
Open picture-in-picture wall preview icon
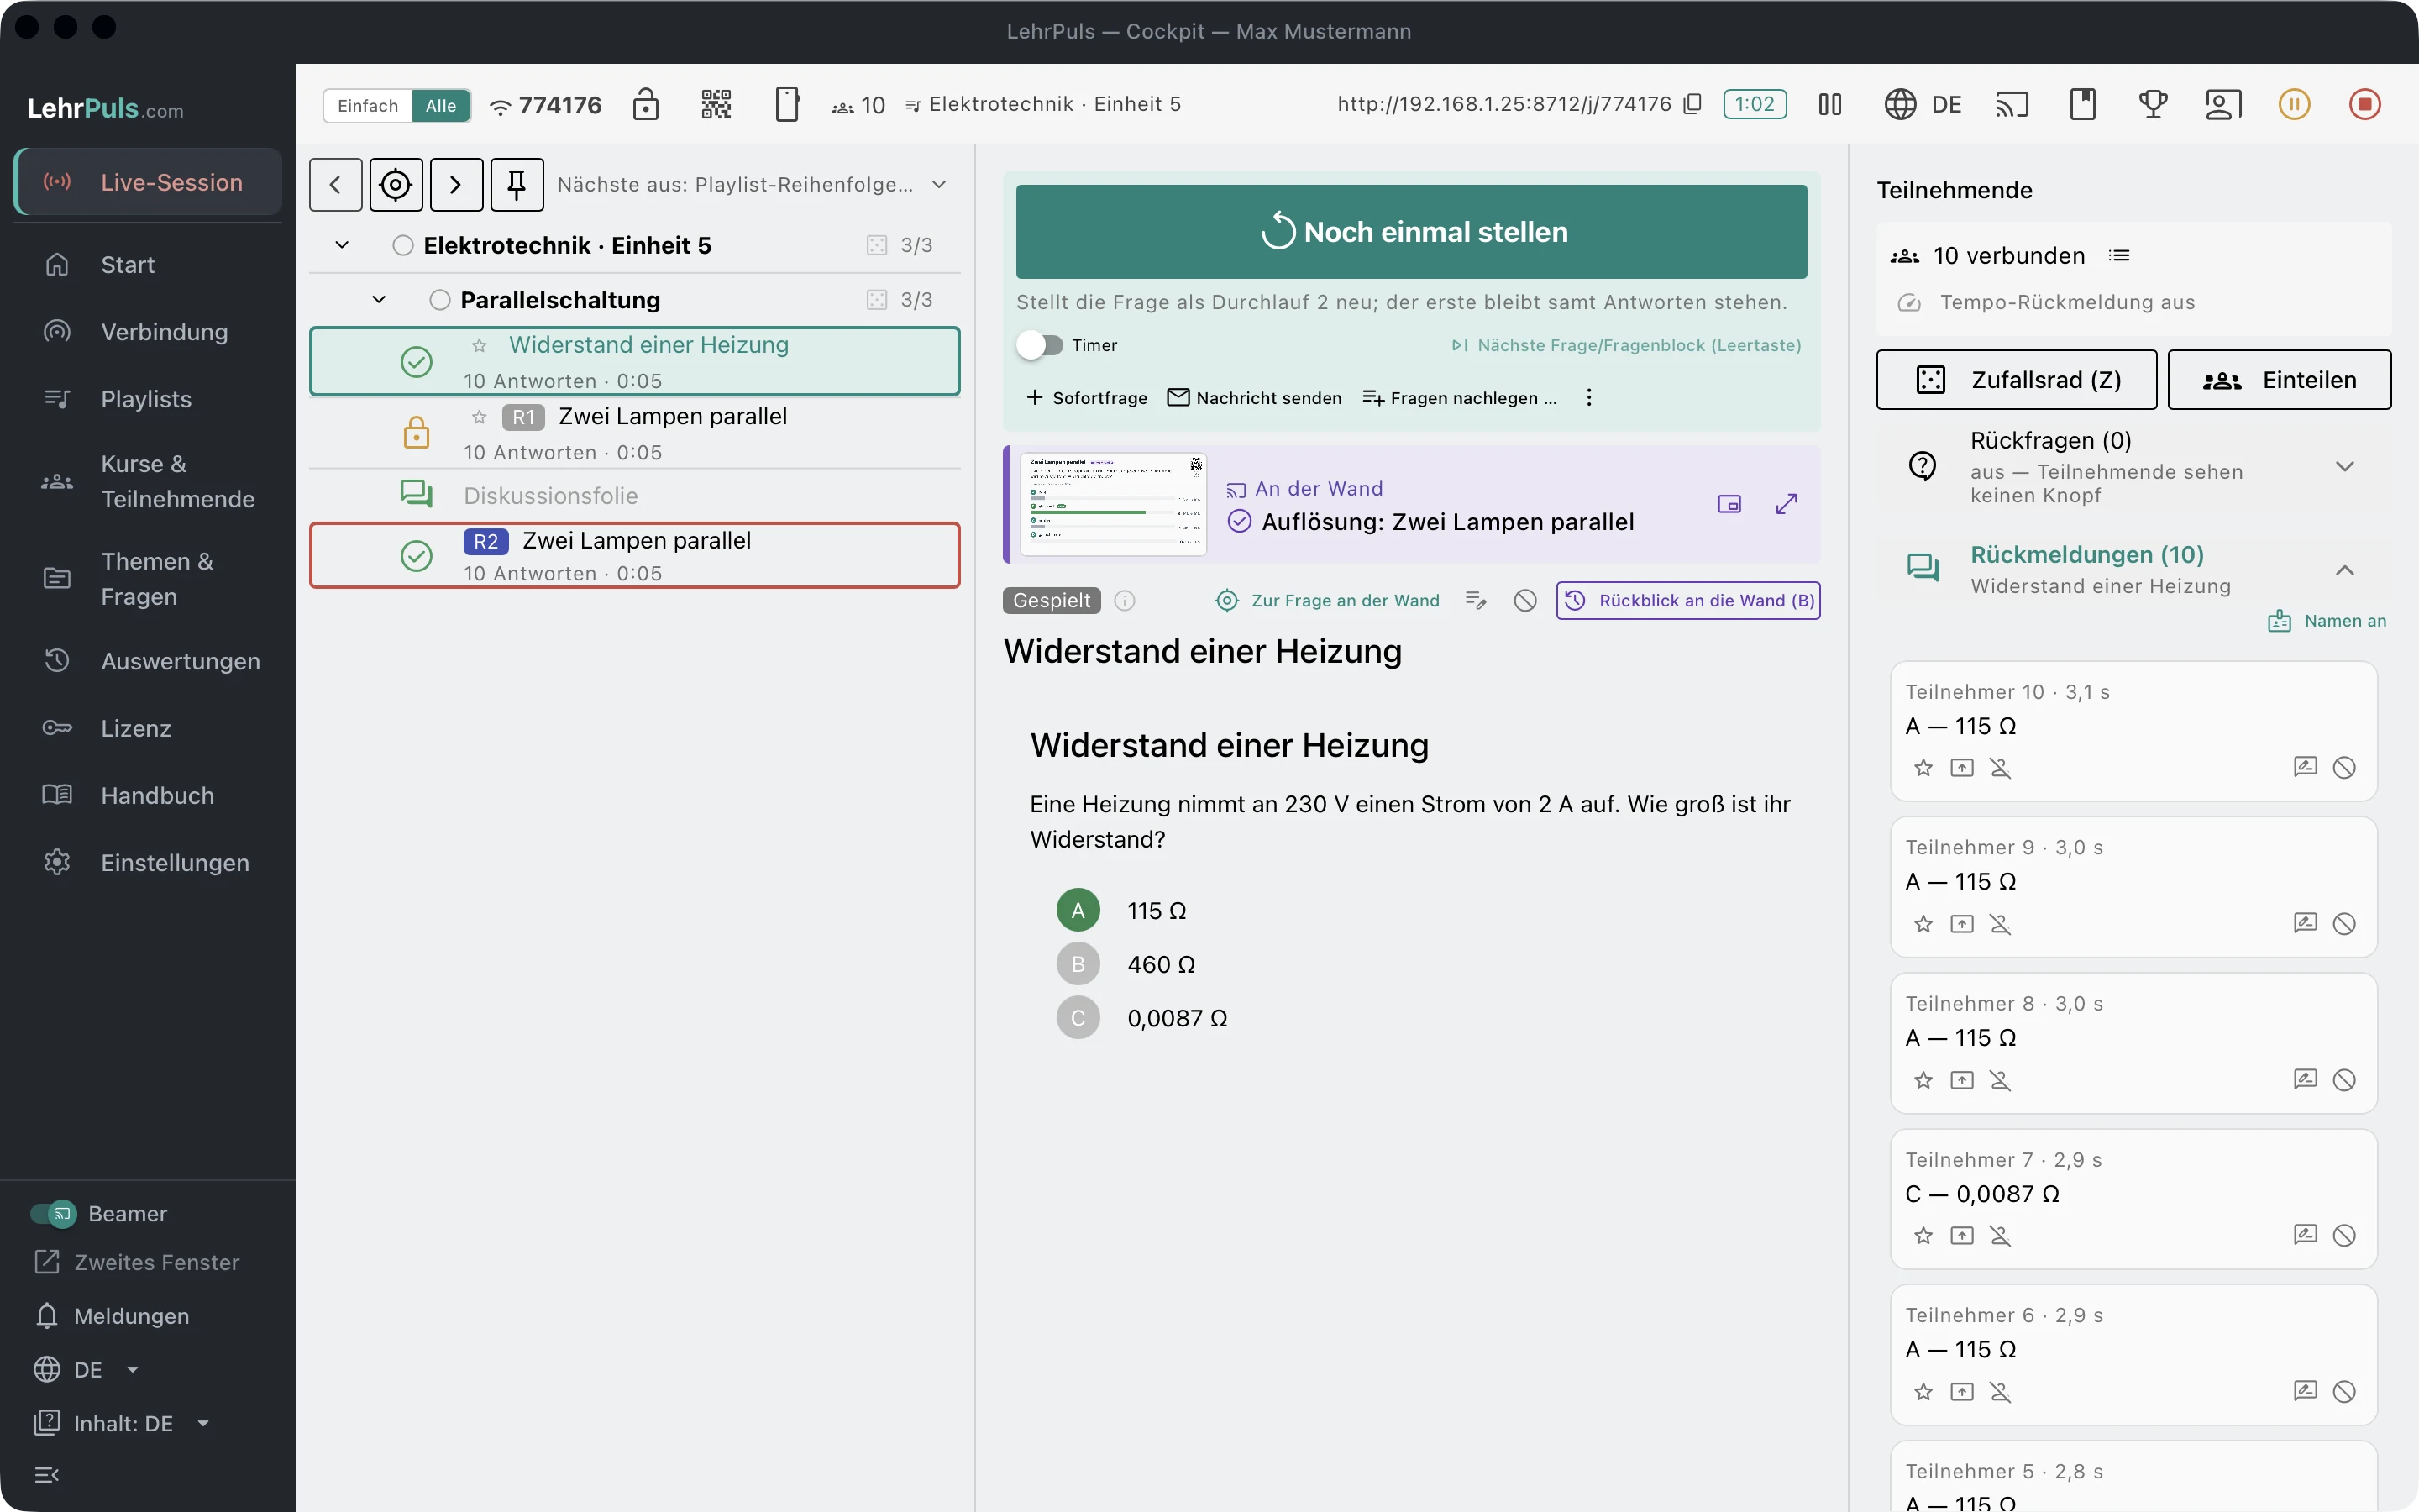(1729, 504)
